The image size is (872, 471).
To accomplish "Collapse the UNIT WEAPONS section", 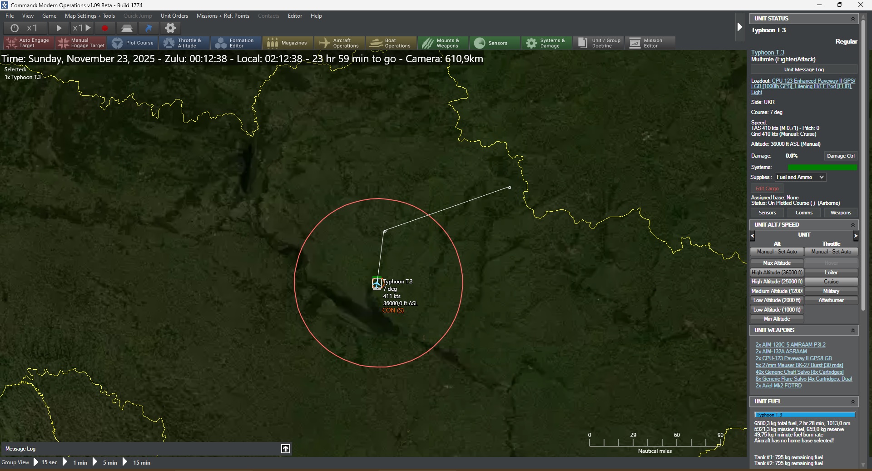I will point(852,330).
